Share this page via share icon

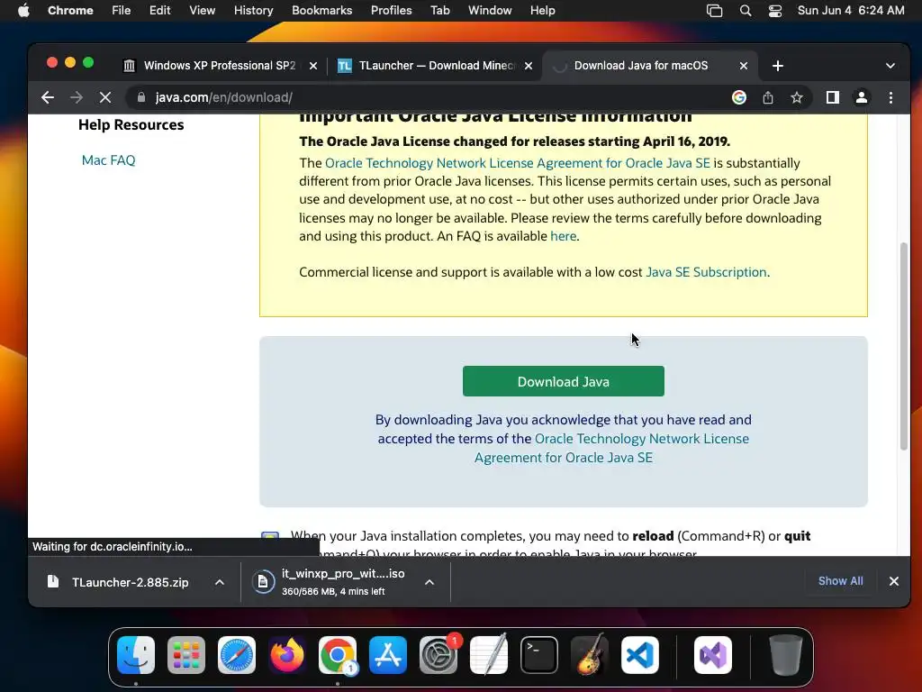tap(768, 97)
